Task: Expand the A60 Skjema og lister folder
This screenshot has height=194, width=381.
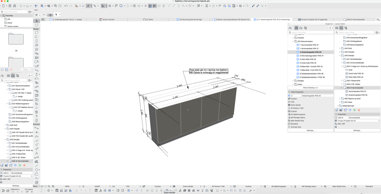Action: (x=340, y=98)
